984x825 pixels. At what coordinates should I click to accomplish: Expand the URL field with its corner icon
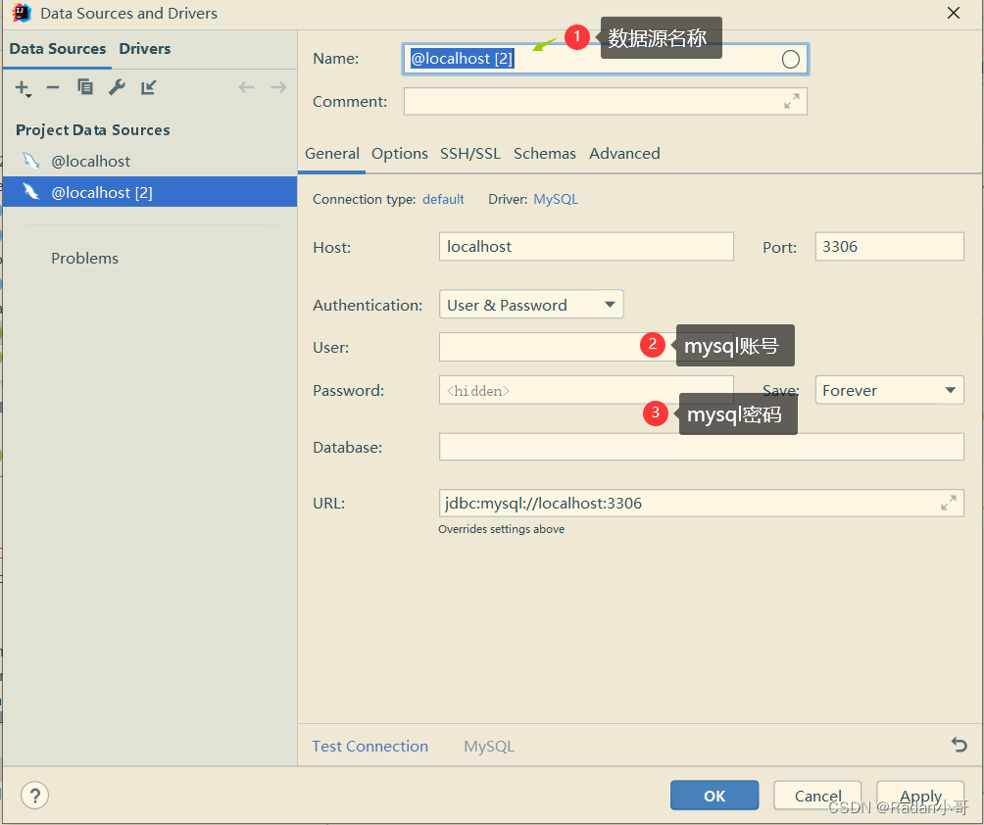tap(949, 503)
